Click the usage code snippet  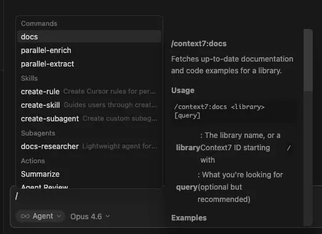[234, 111]
